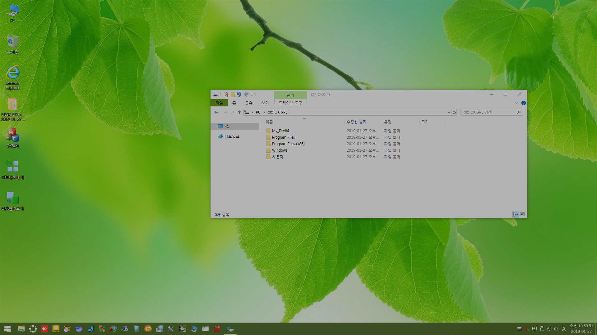Screen dimensions: 597x335
Task: Open Internet Explorer desktop shortcut
Action: (x=13, y=77)
